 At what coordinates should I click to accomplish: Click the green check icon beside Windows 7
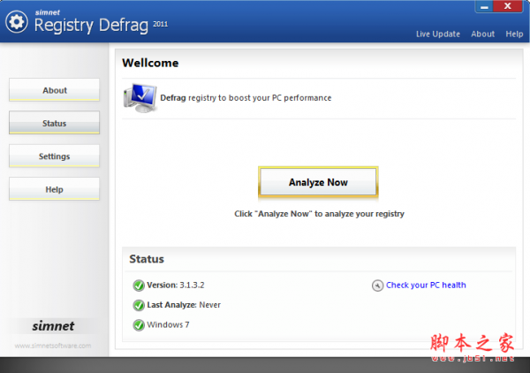coord(139,325)
